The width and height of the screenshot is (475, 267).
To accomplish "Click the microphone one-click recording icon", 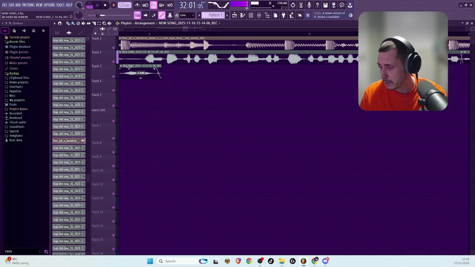I will coord(309,5).
